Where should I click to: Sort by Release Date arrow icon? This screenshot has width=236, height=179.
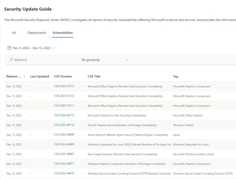click(x=24, y=76)
